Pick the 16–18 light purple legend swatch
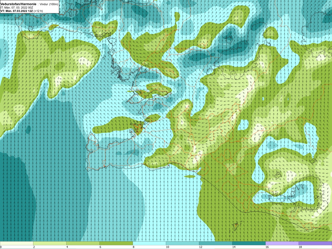Image resolution: width=332 pixels, height=249 pixels. [282, 243]
